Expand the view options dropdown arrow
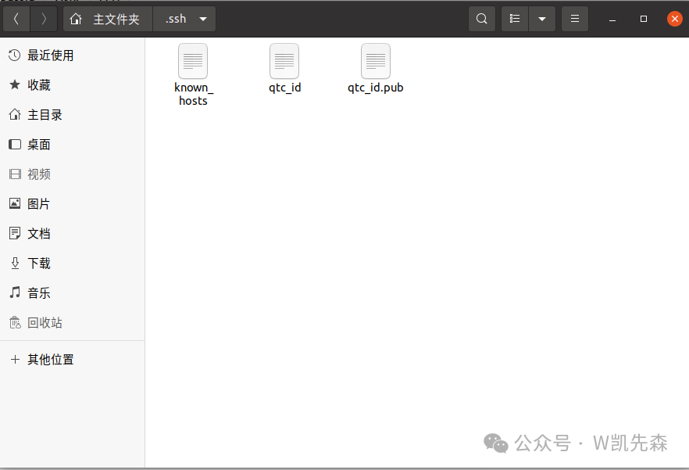Image resolution: width=689 pixels, height=470 pixels. point(541,19)
